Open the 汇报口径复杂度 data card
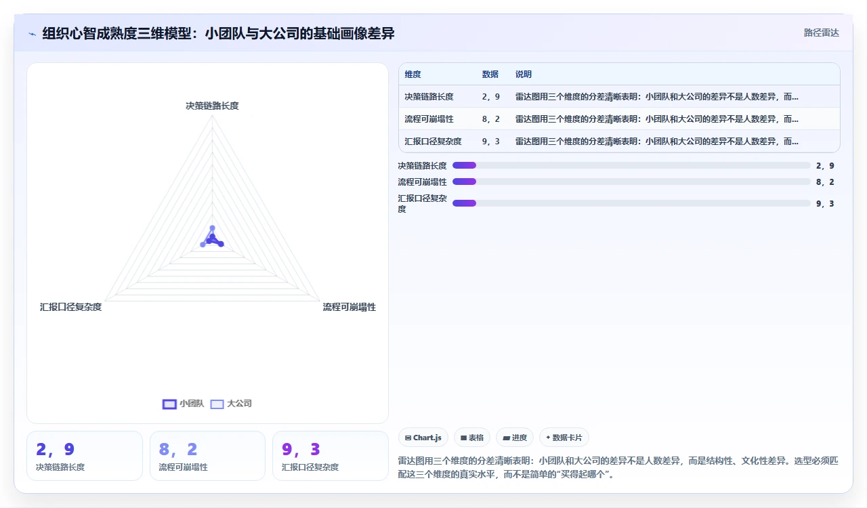This screenshot has width=867, height=508. coord(331,456)
